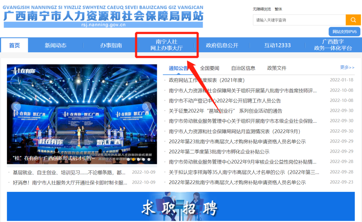Open 基层就业、自主创业、培训见习 news item
Viewport: 362px width, 222px height.
point(69,173)
